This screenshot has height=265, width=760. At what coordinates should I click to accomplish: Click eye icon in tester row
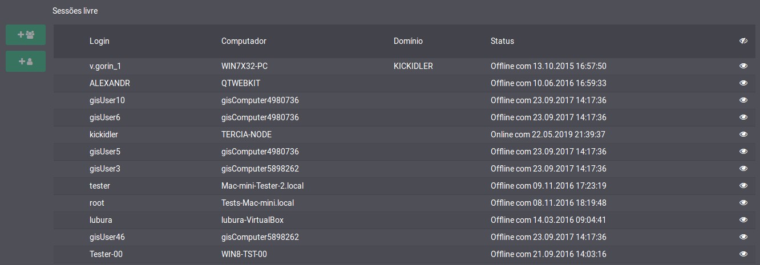743,186
